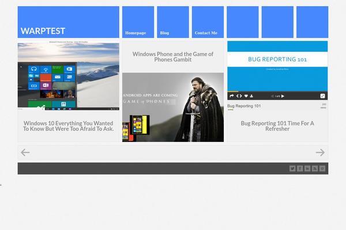Click the left arrow to previous posts
The image size is (346, 230).
click(25, 152)
